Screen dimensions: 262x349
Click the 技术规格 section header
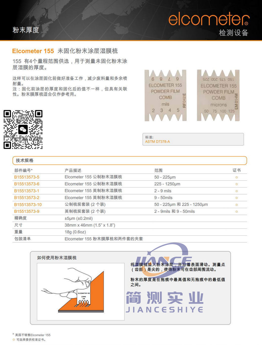tap(130, 161)
